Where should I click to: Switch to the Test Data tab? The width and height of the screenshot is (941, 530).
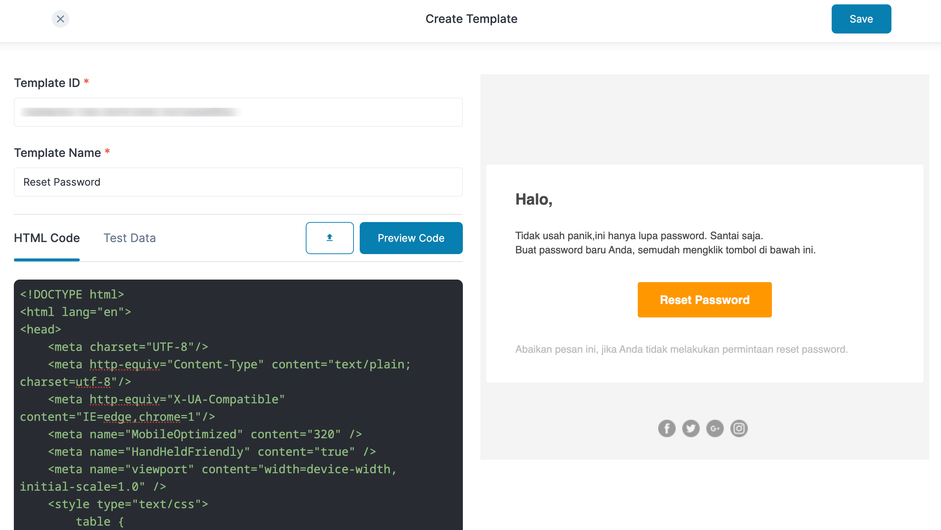pyautogui.click(x=129, y=238)
